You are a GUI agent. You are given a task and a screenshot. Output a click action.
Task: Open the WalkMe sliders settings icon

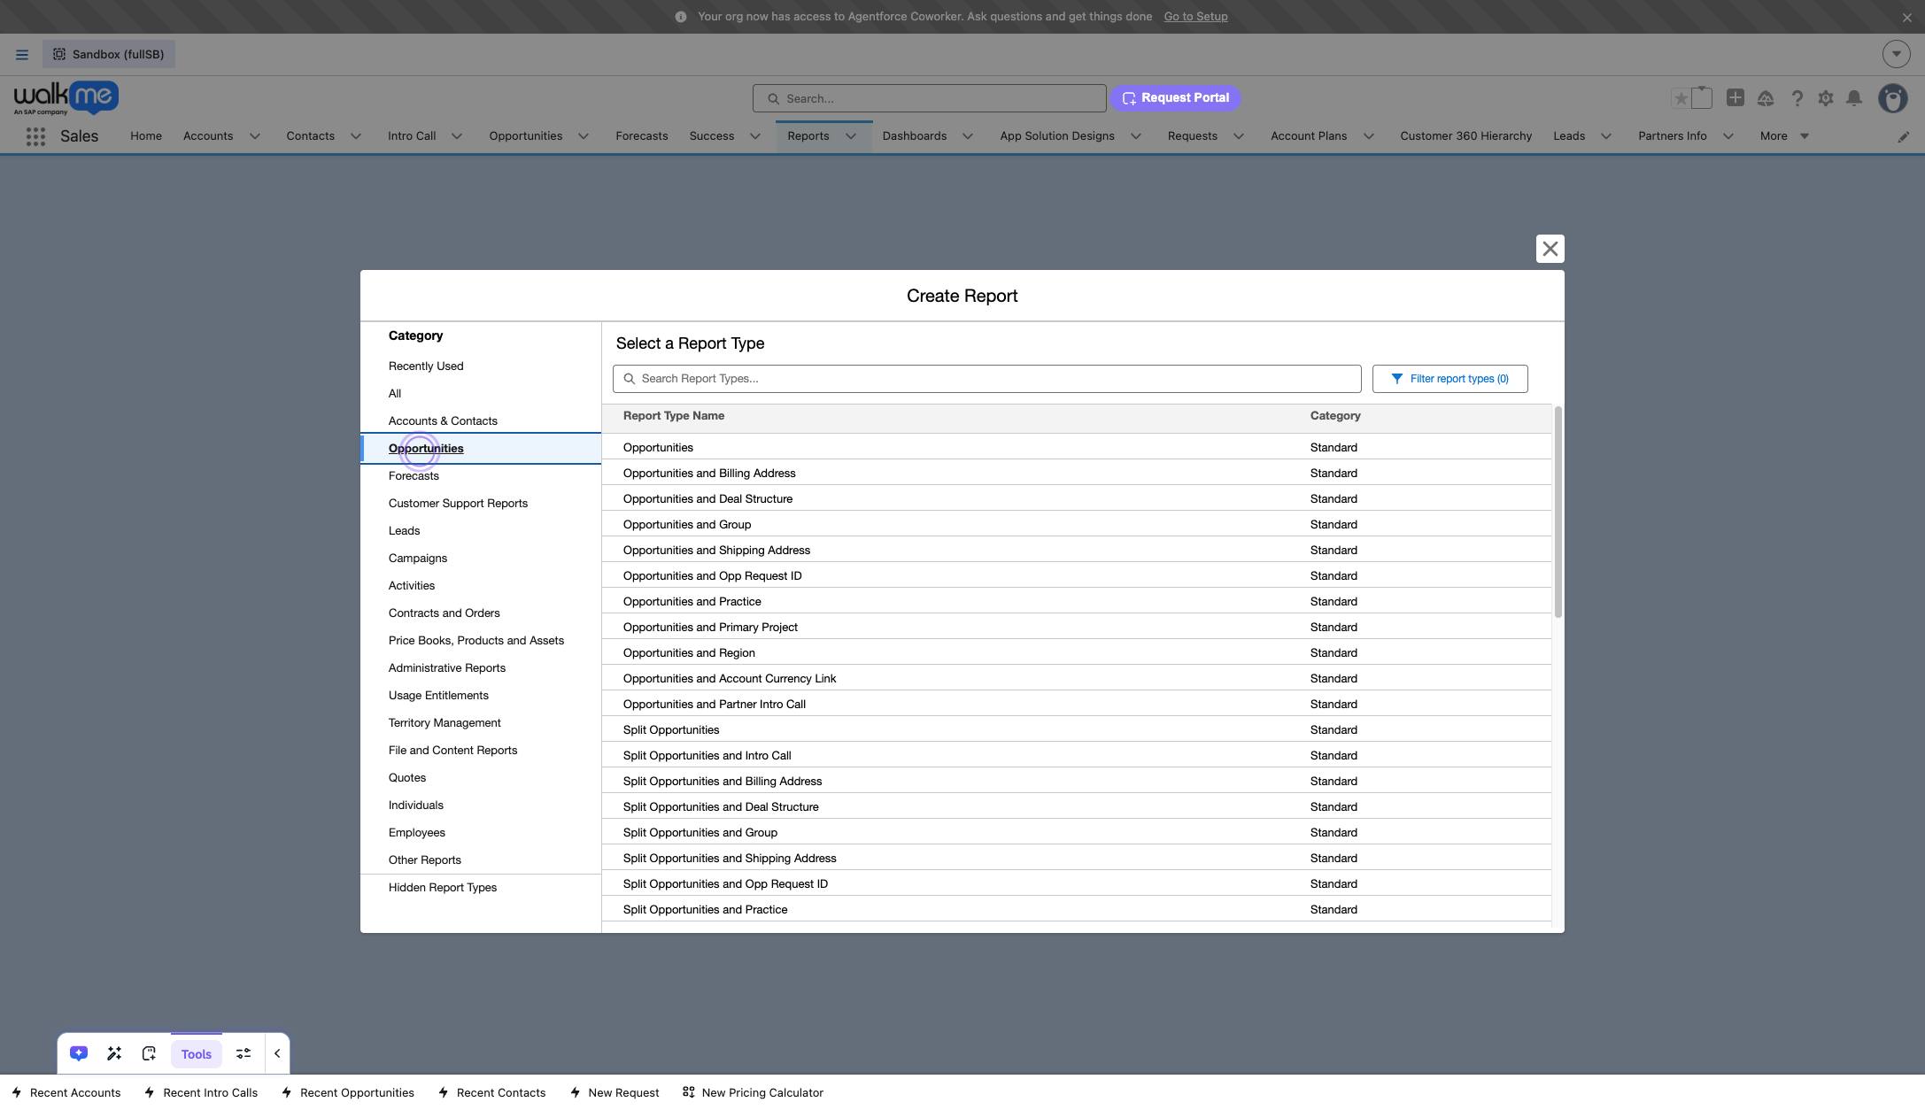244,1053
